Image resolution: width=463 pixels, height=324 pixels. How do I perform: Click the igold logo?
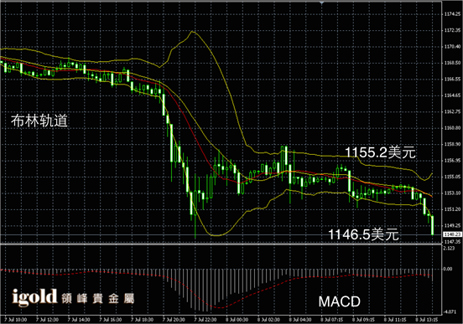[34, 297]
